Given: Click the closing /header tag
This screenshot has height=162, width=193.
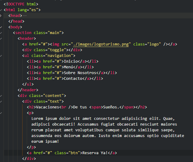Looking at the screenshot, I should point(28,90).
